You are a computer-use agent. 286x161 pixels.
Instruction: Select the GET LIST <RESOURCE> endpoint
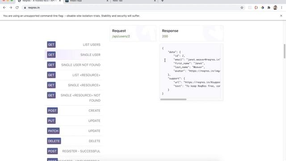[x=74, y=75]
